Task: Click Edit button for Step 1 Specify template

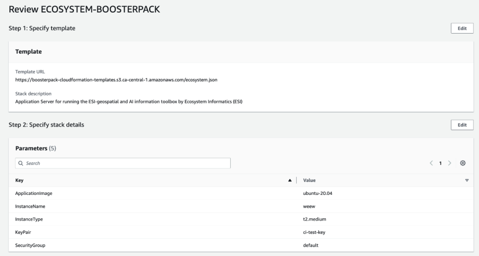Action: (462, 28)
